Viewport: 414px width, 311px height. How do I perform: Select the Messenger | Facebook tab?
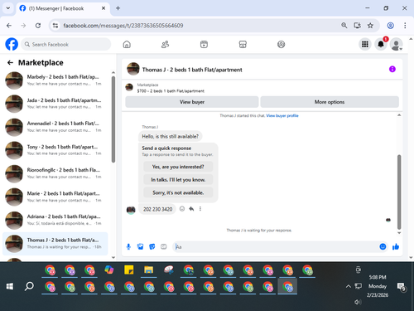click(63, 8)
